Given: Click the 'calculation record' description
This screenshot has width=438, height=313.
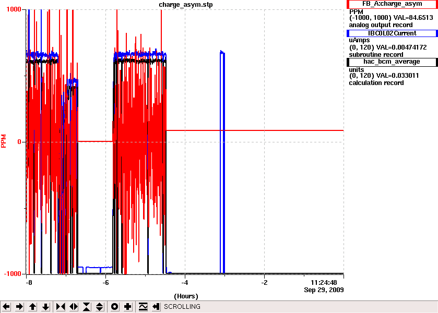Looking at the screenshot, I should click(376, 83).
